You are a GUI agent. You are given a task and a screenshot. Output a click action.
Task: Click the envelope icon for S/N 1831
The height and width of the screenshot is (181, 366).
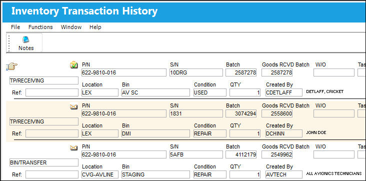(74, 106)
